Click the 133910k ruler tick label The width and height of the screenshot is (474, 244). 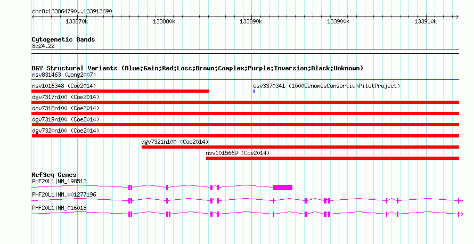426,21
